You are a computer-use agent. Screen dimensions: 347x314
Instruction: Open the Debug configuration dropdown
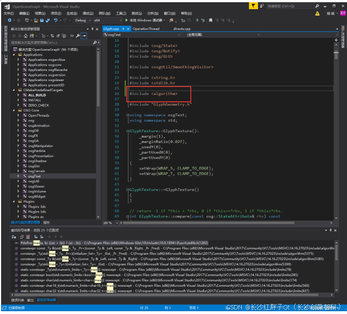click(82, 20)
